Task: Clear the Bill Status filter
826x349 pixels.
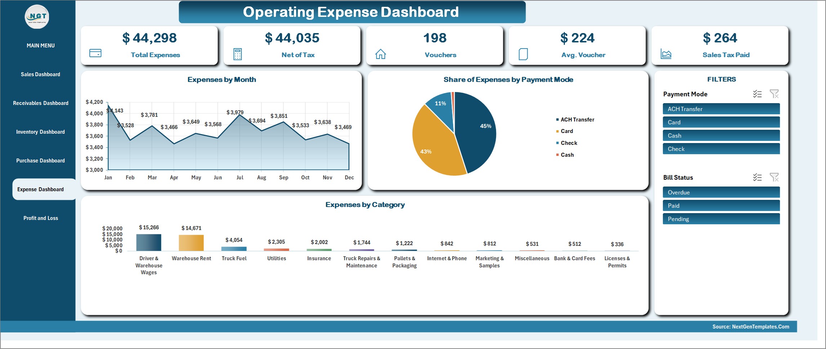Action: tap(774, 178)
